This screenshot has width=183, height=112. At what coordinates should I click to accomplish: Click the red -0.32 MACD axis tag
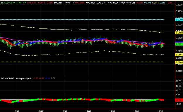tap(179, 100)
